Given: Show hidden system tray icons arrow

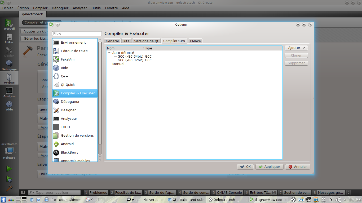Looking at the screenshot, I should click(345, 200).
